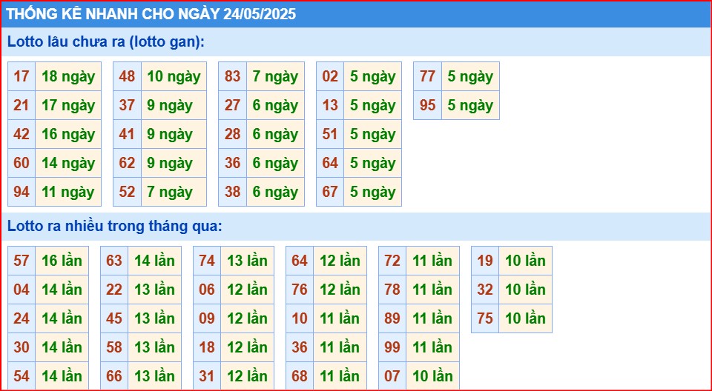712x391 pixels.
Task: Click frequent number 45
Action: point(114,318)
